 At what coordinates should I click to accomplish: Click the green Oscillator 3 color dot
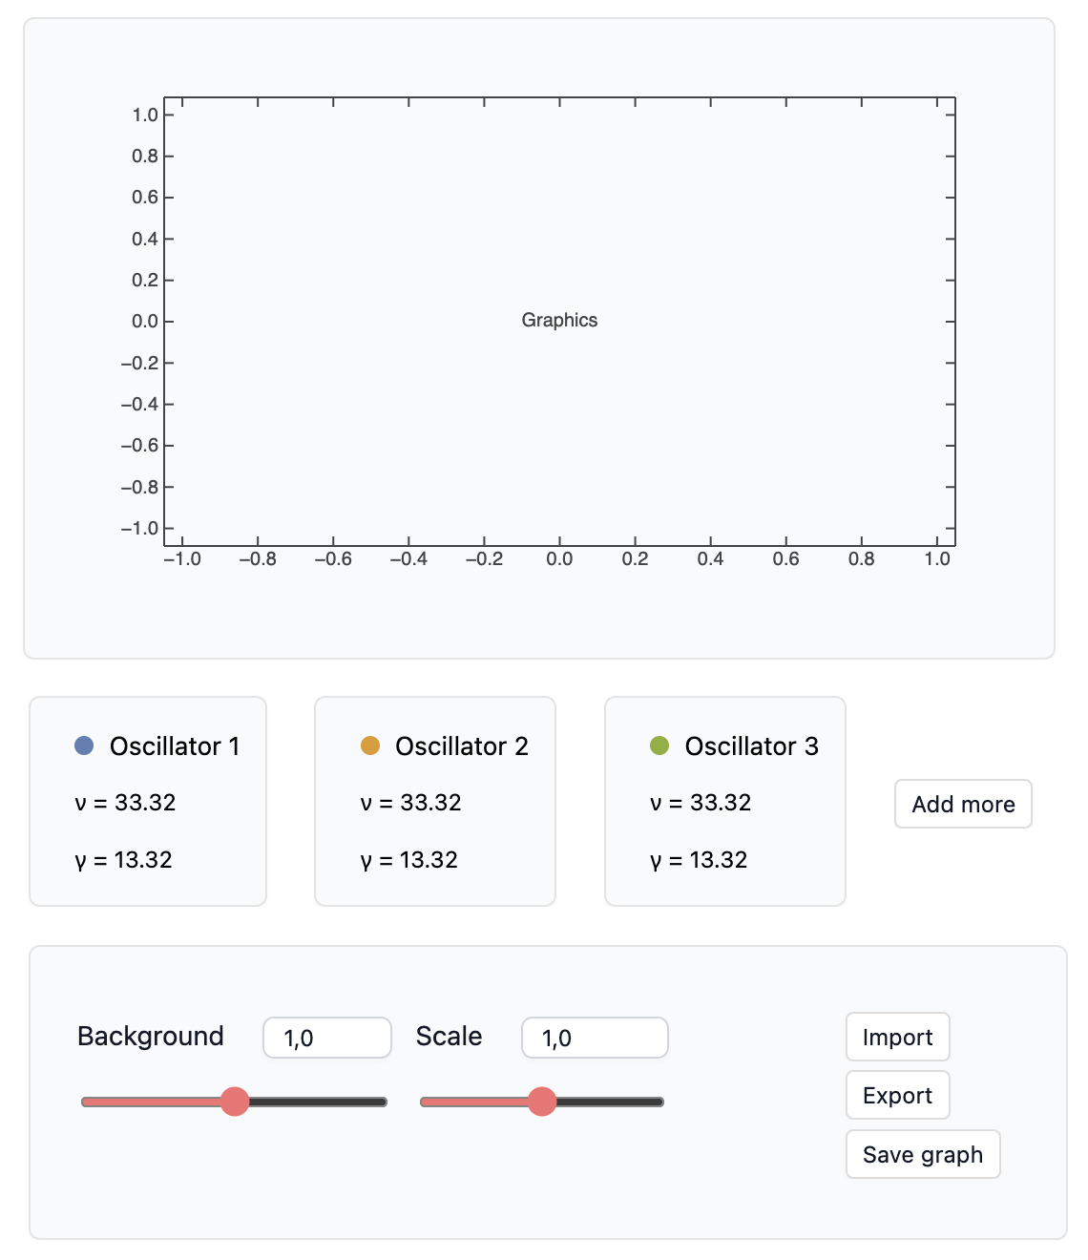pyautogui.click(x=659, y=745)
